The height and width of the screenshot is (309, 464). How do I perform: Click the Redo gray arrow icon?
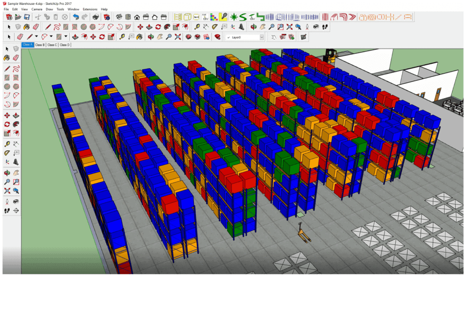(x=85, y=17)
